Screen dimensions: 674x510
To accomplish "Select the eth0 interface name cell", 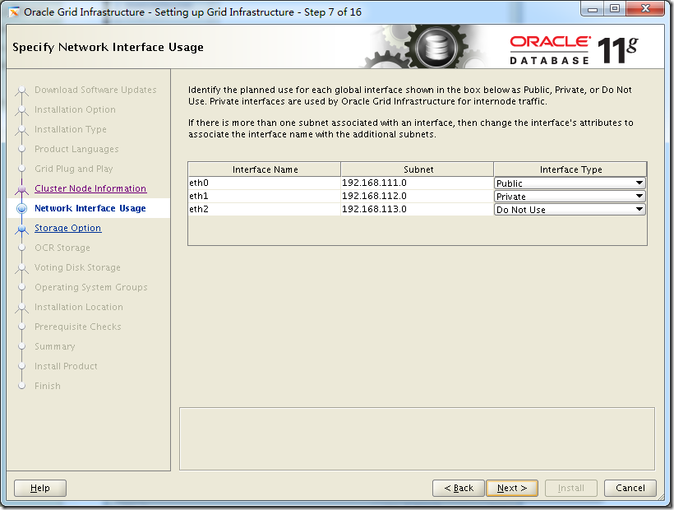I will (x=265, y=183).
